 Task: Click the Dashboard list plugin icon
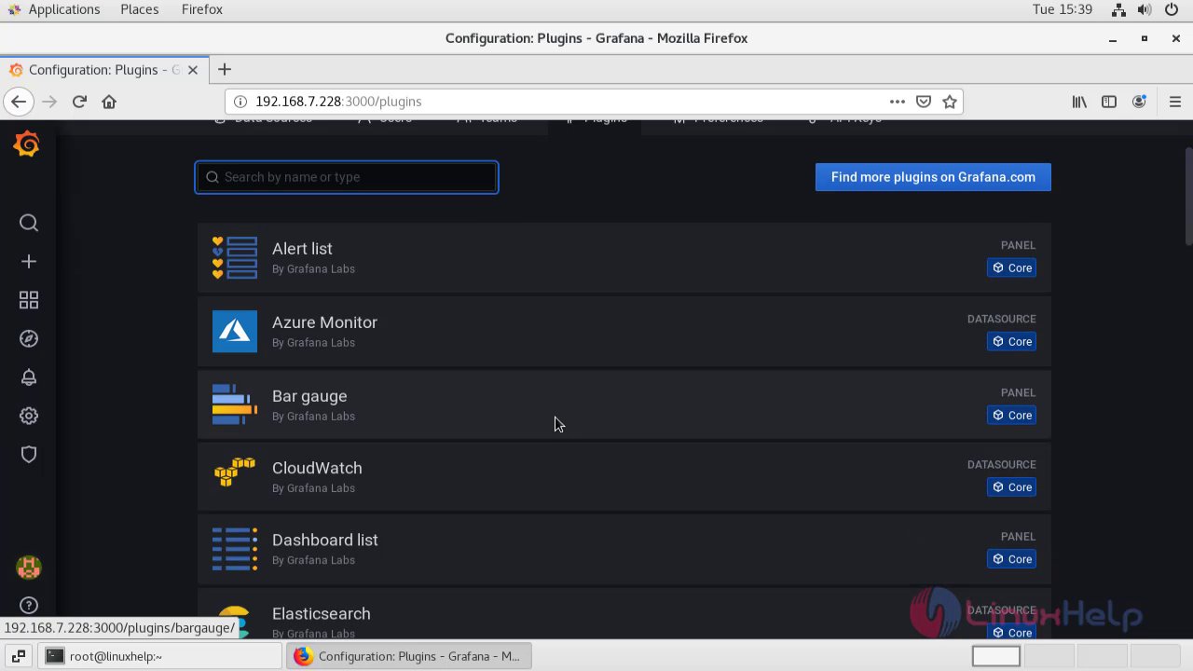(x=235, y=549)
